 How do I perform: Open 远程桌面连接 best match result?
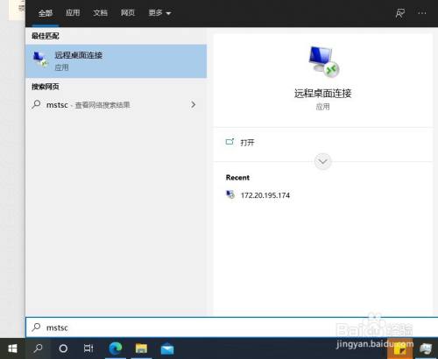(x=116, y=61)
